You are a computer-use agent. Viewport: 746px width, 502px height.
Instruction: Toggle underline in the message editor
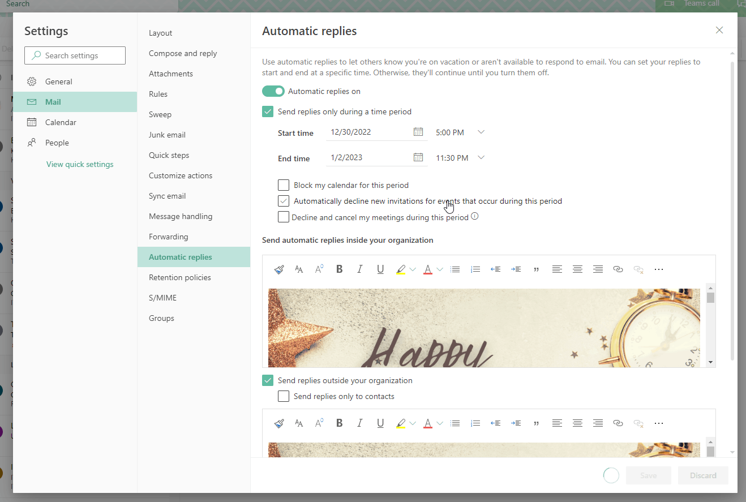(380, 269)
